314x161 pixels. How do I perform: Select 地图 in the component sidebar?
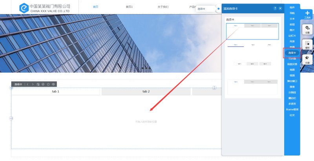[292, 70]
